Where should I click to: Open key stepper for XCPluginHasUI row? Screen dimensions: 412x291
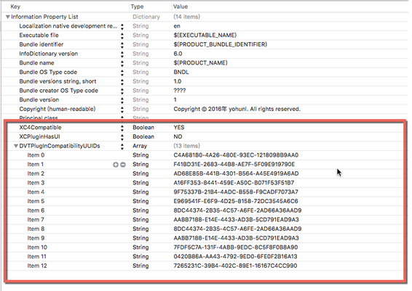point(122,137)
